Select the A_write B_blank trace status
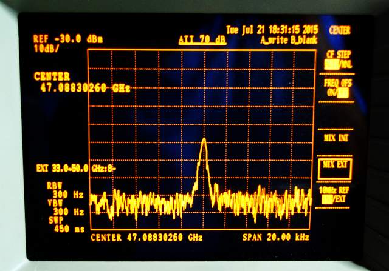Image resolution: width=389 pixels, height=271 pixels. coord(286,40)
